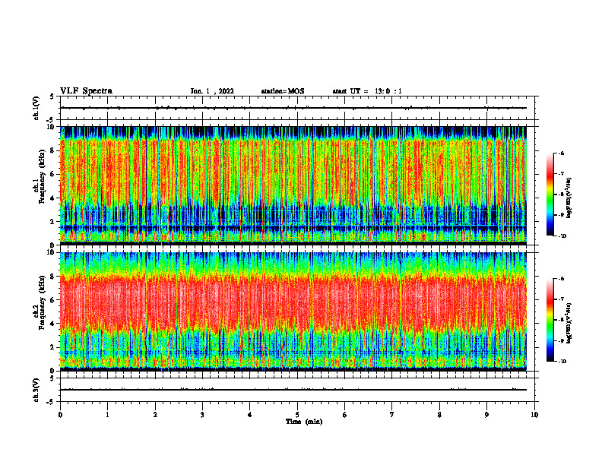Click the ch.1 spectrogram color scale bar
This screenshot has height=465, width=602.
[550, 195]
